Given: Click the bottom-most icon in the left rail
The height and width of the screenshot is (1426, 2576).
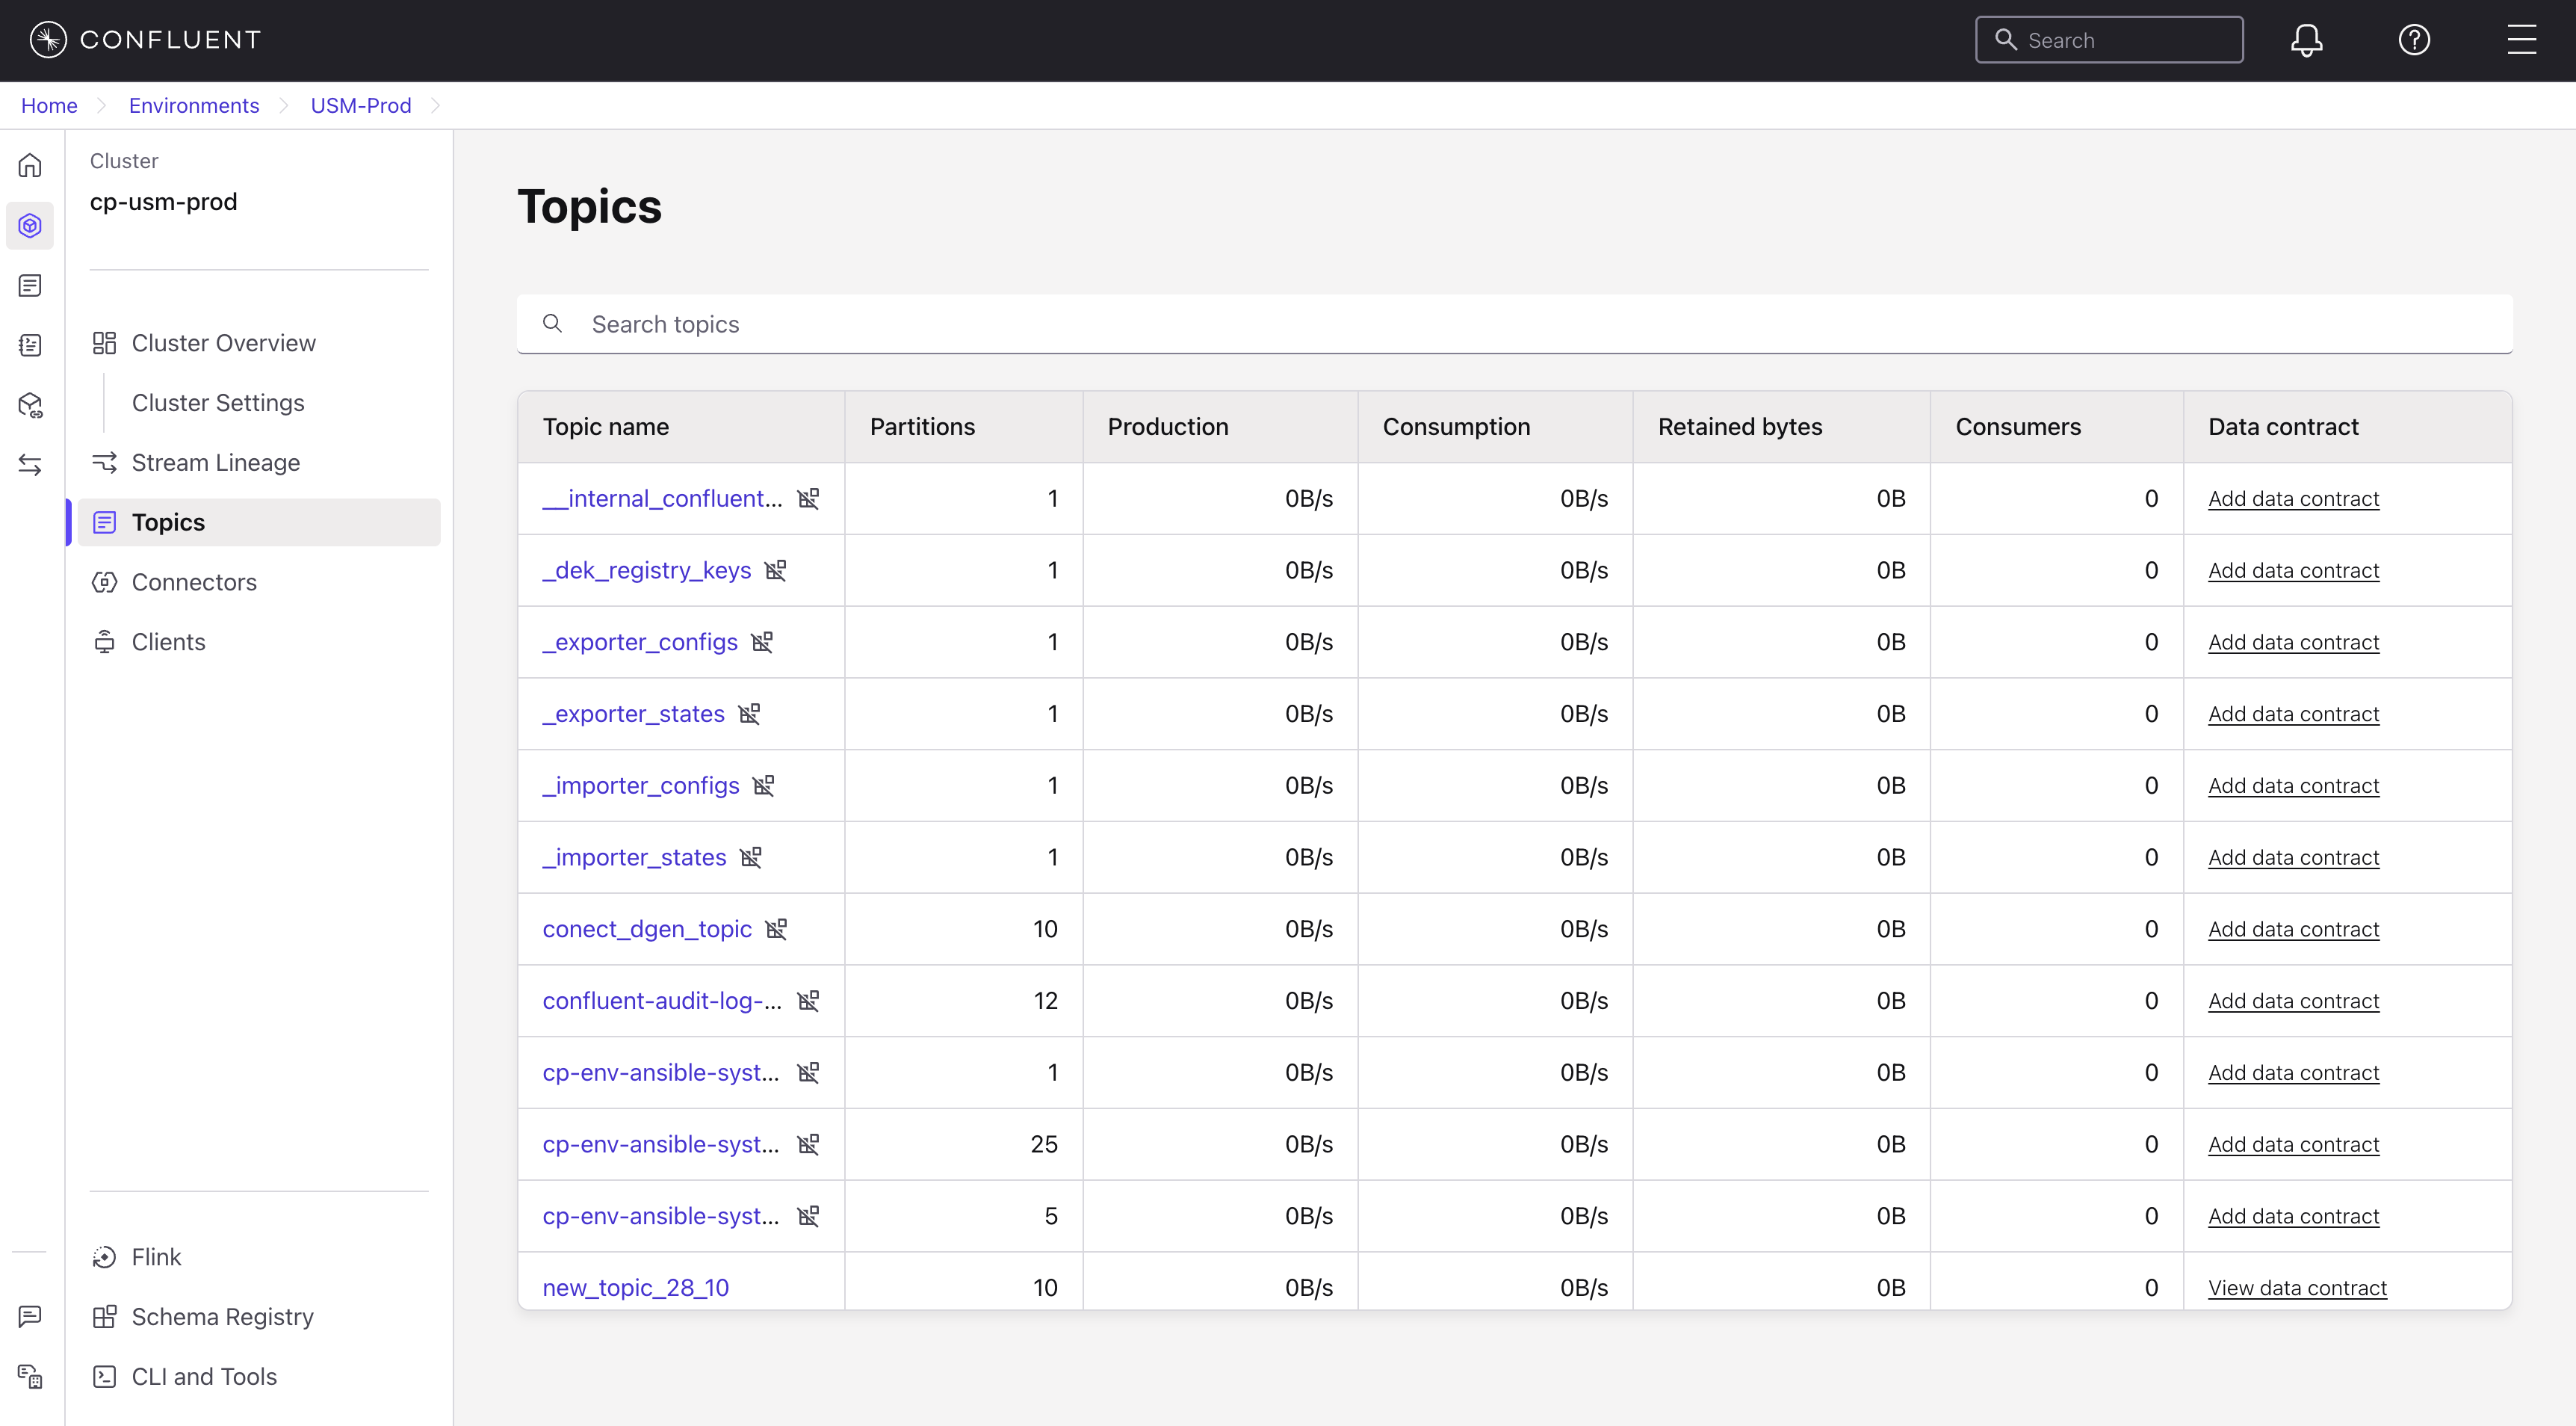Looking at the screenshot, I should [30, 1376].
